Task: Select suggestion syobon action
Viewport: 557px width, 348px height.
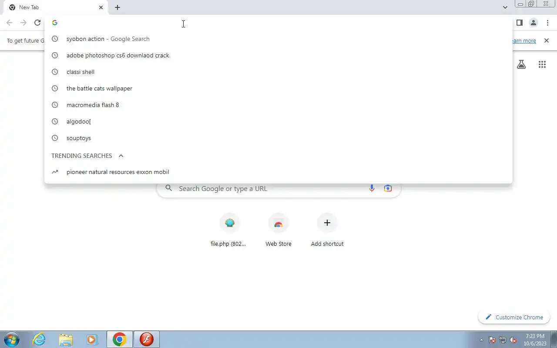Action: 278,39
